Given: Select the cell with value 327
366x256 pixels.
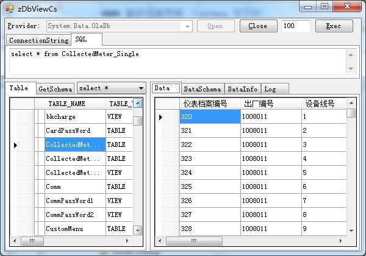Looking at the screenshot, I should 210,215.
